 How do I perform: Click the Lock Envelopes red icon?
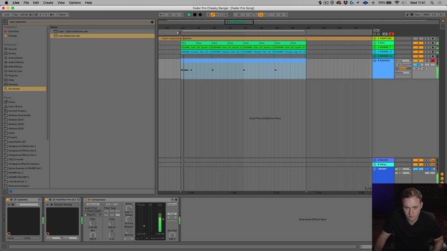pos(391,34)
